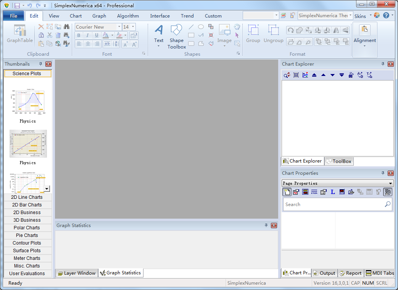Switch to the Graph ribbon tab
Screen dimensions: 398x290
tap(99, 16)
